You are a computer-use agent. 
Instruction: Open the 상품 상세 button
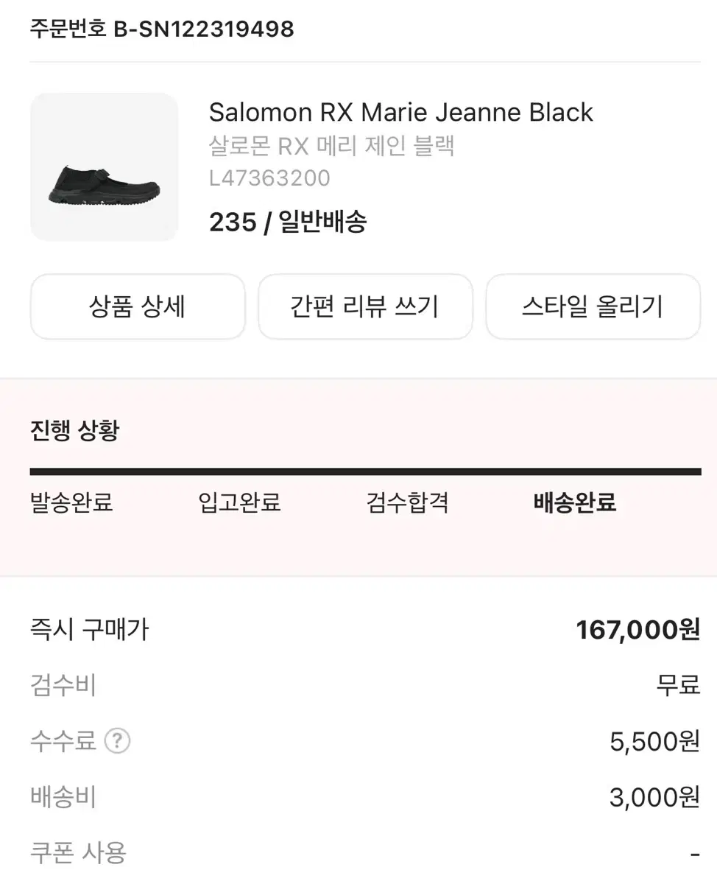[x=138, y=306]
